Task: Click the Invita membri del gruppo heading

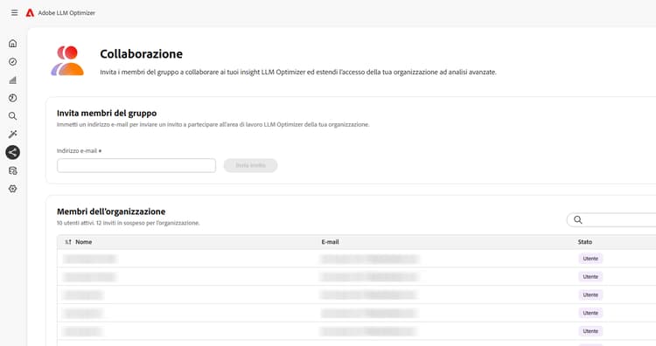Action: click(107, 114)
